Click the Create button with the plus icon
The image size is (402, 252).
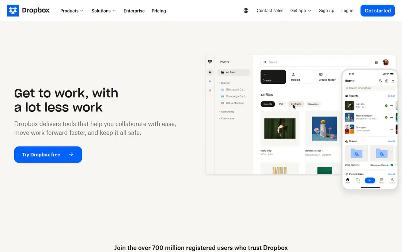pos(273,77)
